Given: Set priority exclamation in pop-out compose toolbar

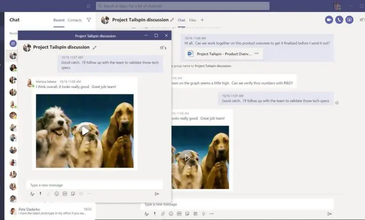Looking at the screenshot, I should coord(40,194).
